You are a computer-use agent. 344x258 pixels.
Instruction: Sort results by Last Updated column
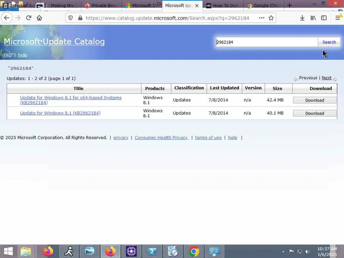point(224,88)
